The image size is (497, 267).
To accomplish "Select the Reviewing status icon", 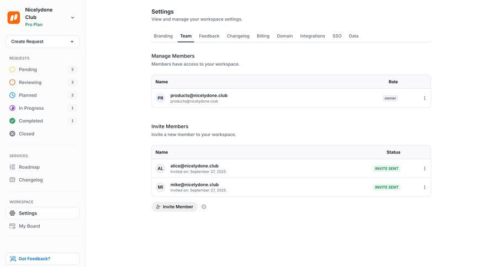I will (x=13, y=82).
